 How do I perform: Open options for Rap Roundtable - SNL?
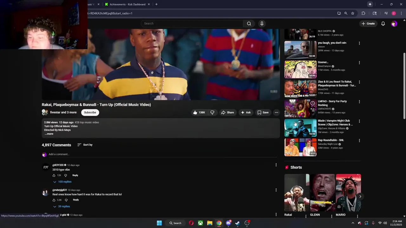coord(359,141)
